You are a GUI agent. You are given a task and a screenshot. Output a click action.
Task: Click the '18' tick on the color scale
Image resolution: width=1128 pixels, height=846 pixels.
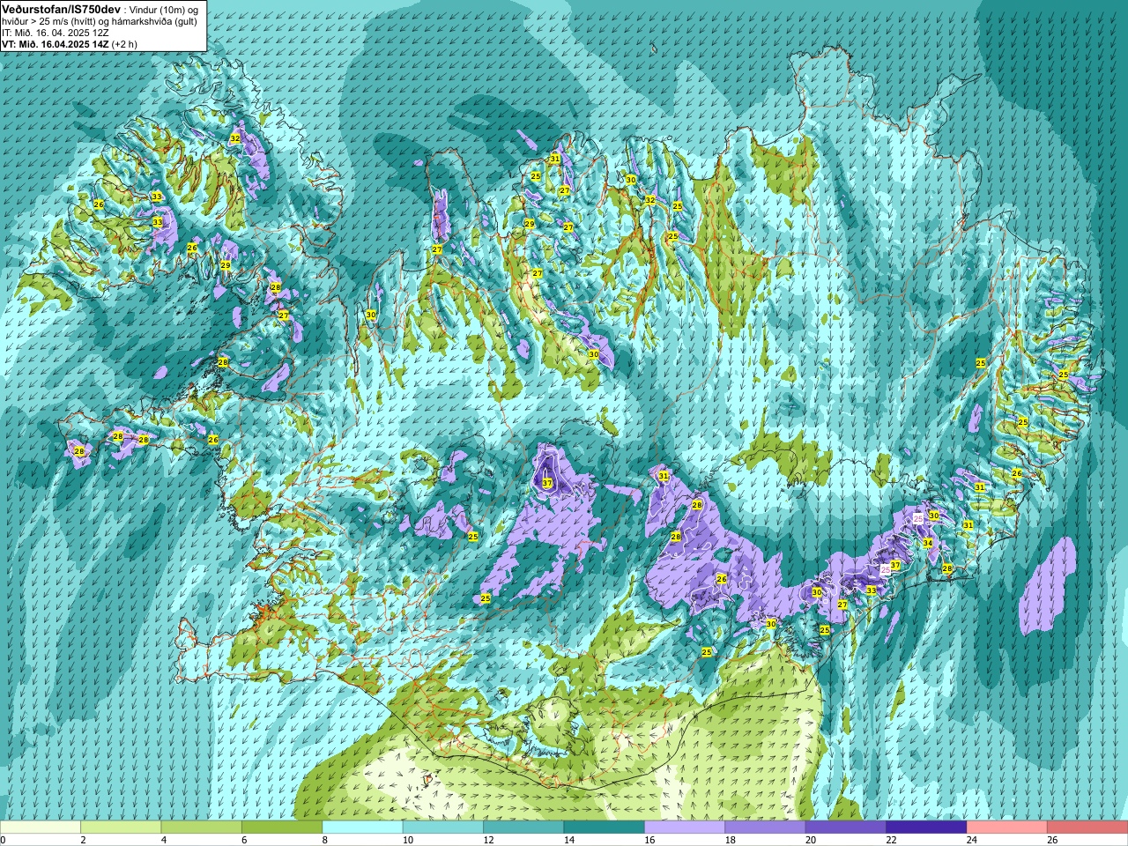[730, 841]
